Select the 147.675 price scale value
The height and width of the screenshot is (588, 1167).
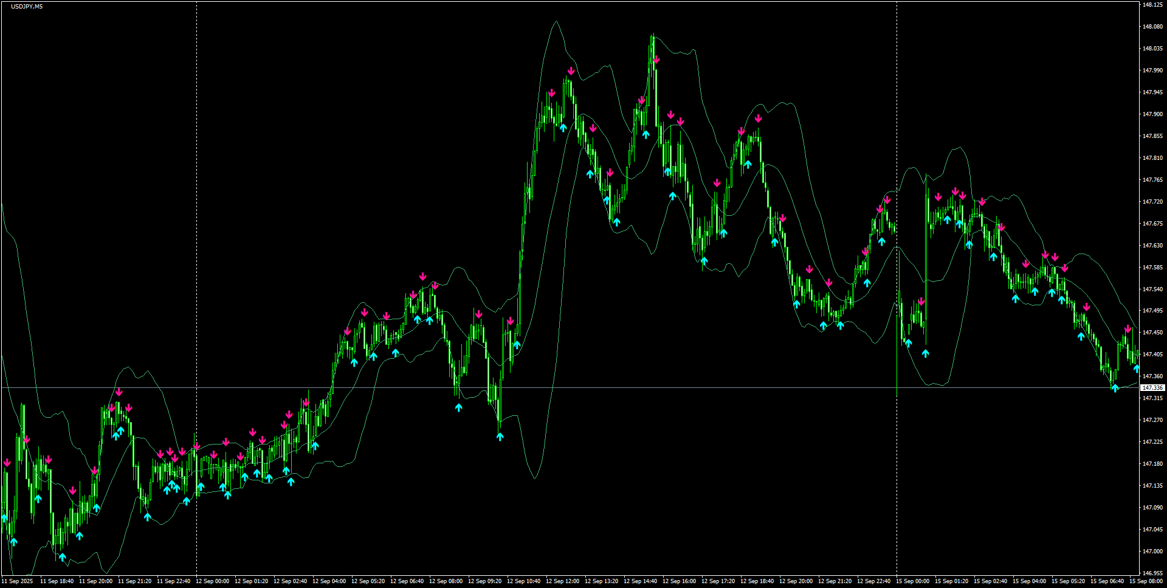click(1152, 224)
